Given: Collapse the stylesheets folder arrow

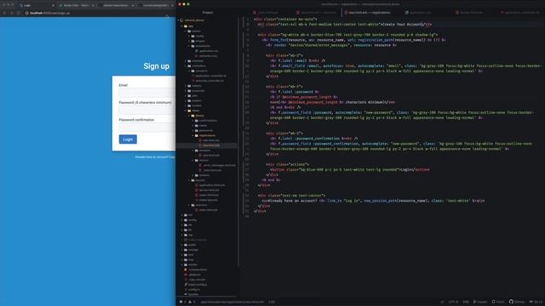Looking at the screenshot, I should [189, 46].
